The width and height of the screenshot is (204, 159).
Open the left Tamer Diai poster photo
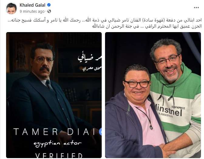coord(54,95)
